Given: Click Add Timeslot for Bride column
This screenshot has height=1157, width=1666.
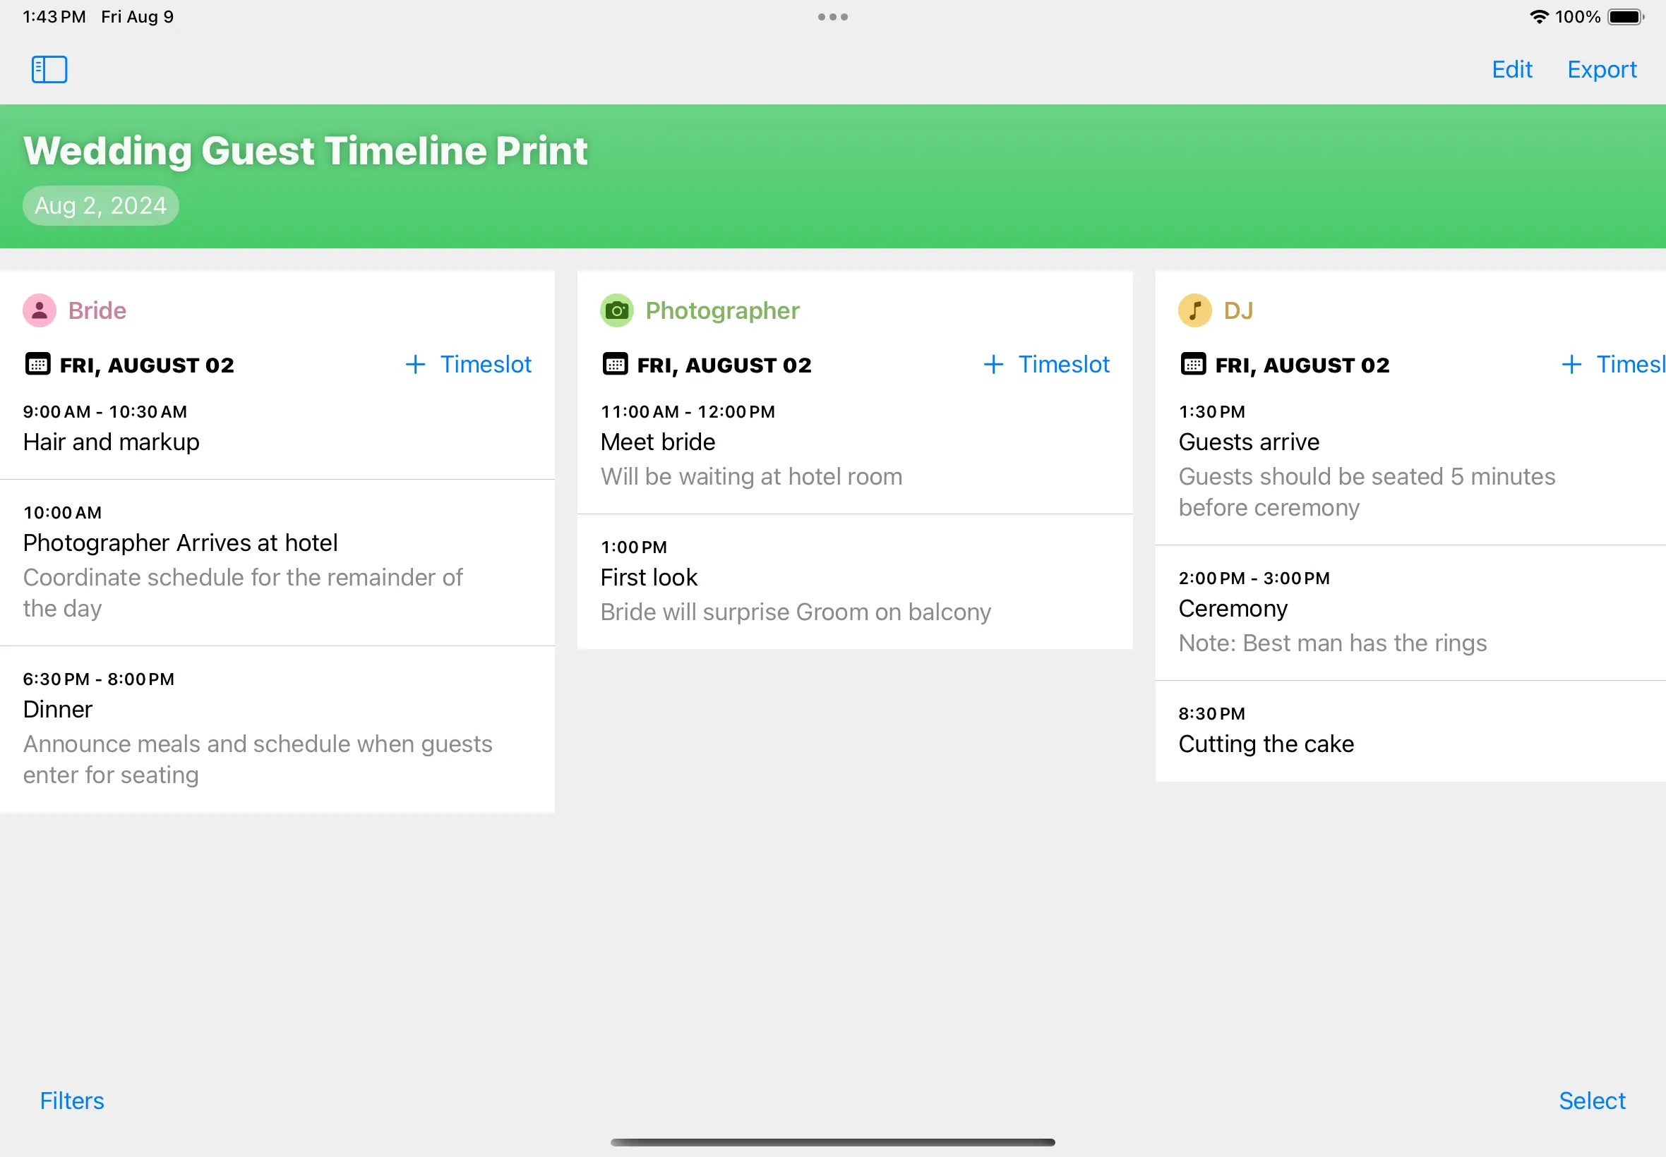Looking at the screenshot, I should 469,365.
